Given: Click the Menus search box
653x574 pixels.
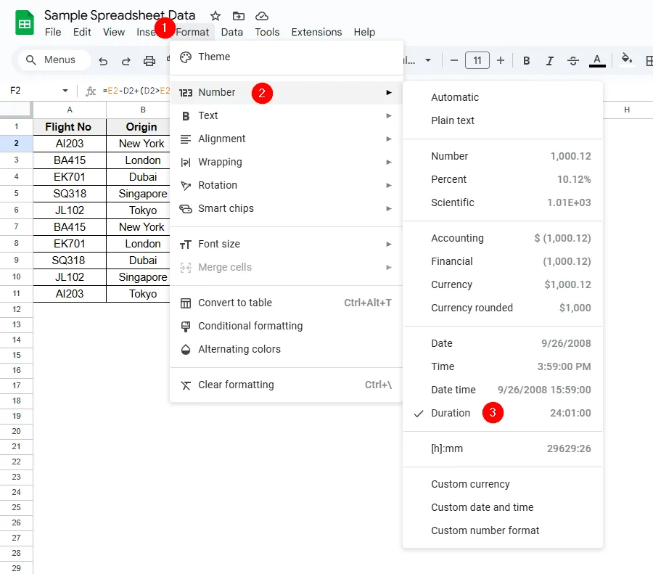Looking at the screenshot, I should (x=54, y=60).
